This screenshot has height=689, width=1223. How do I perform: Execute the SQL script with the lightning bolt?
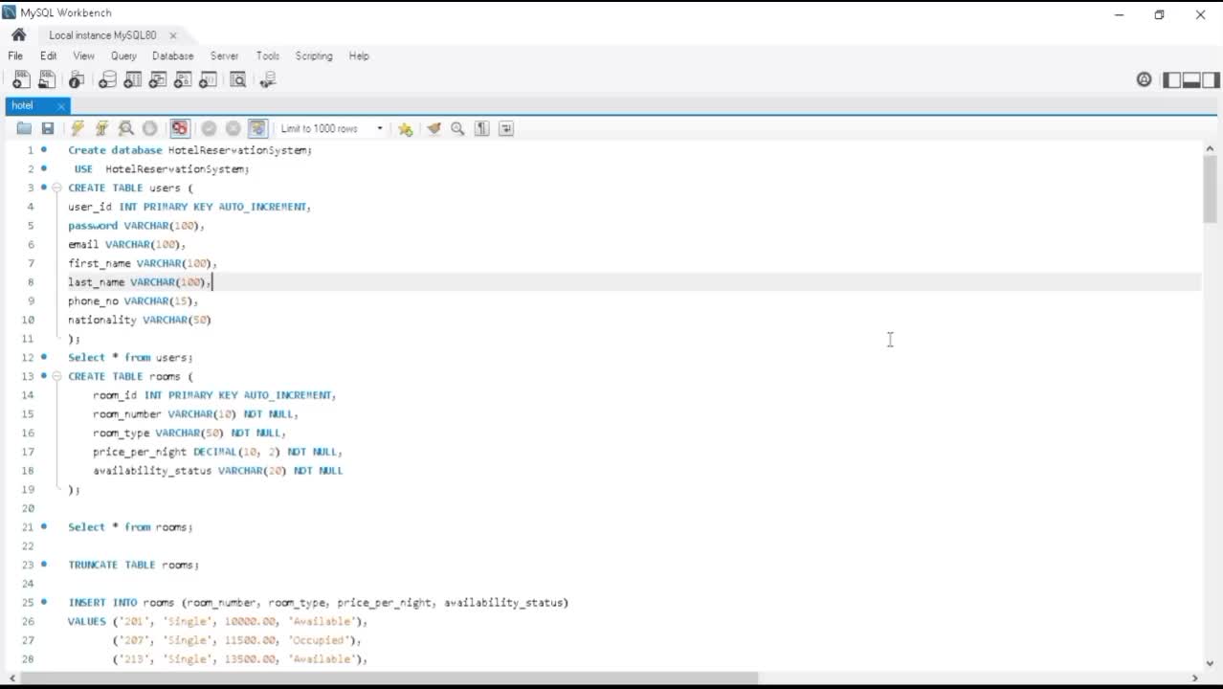pyautogui.click(x=78, y=128)
